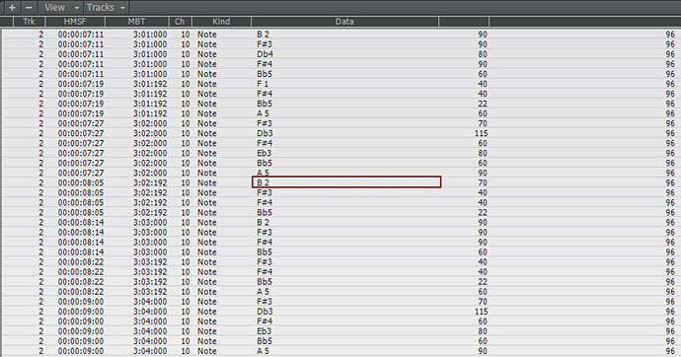Click HMSF 00:00:08:14 in B 2 row at 3:03:000
681x357 pixels.
tap(81, 223)
